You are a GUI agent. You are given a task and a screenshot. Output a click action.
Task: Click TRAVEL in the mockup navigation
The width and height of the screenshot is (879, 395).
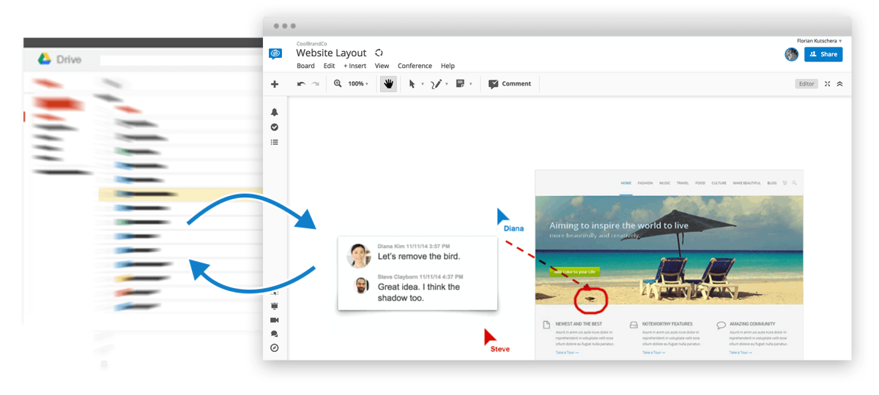[x=683, y=183]
